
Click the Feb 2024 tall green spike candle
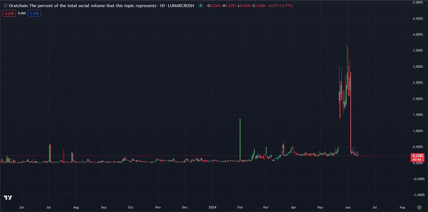pyautogui.click(x=240, y=140)
